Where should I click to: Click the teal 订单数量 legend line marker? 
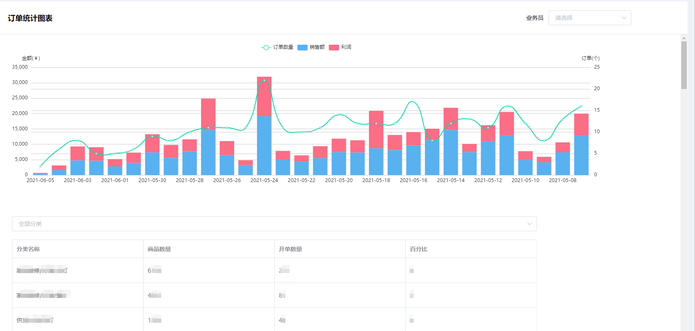266,48
